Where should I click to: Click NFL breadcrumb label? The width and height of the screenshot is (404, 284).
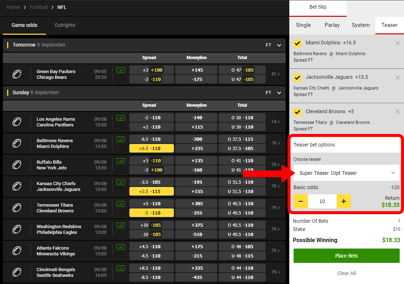click(62, 7)
